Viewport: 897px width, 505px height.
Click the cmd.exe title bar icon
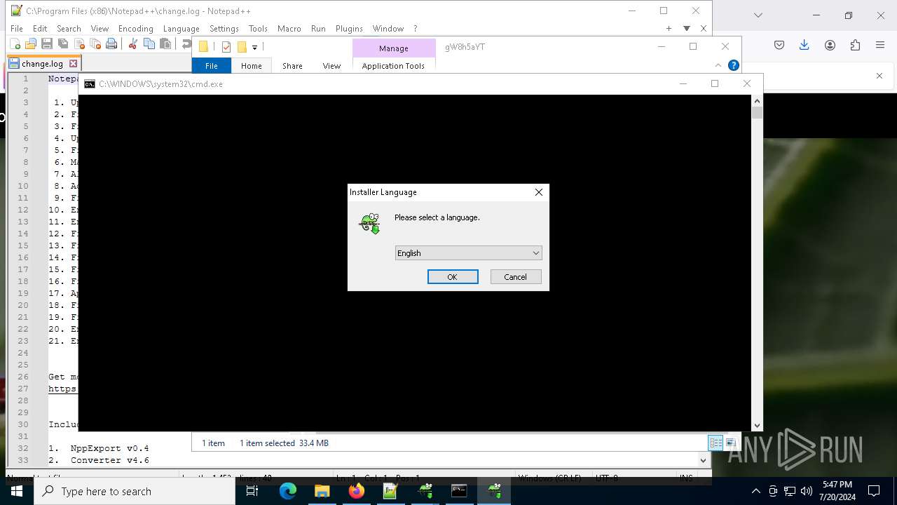pos(90,83)
